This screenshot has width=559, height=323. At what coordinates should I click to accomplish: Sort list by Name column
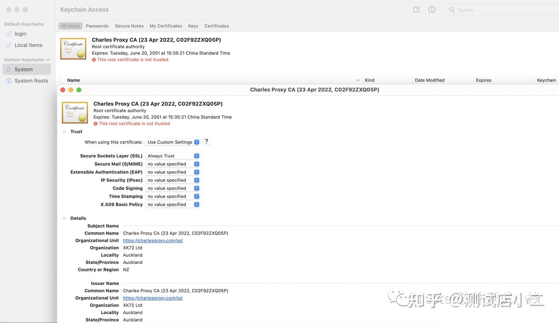pos(211,80)
